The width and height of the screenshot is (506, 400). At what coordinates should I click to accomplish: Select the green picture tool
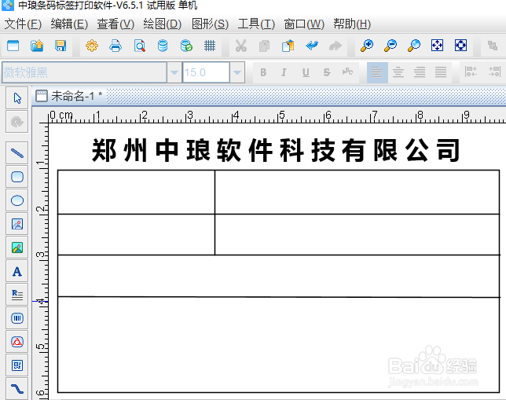tap(17, 248)
